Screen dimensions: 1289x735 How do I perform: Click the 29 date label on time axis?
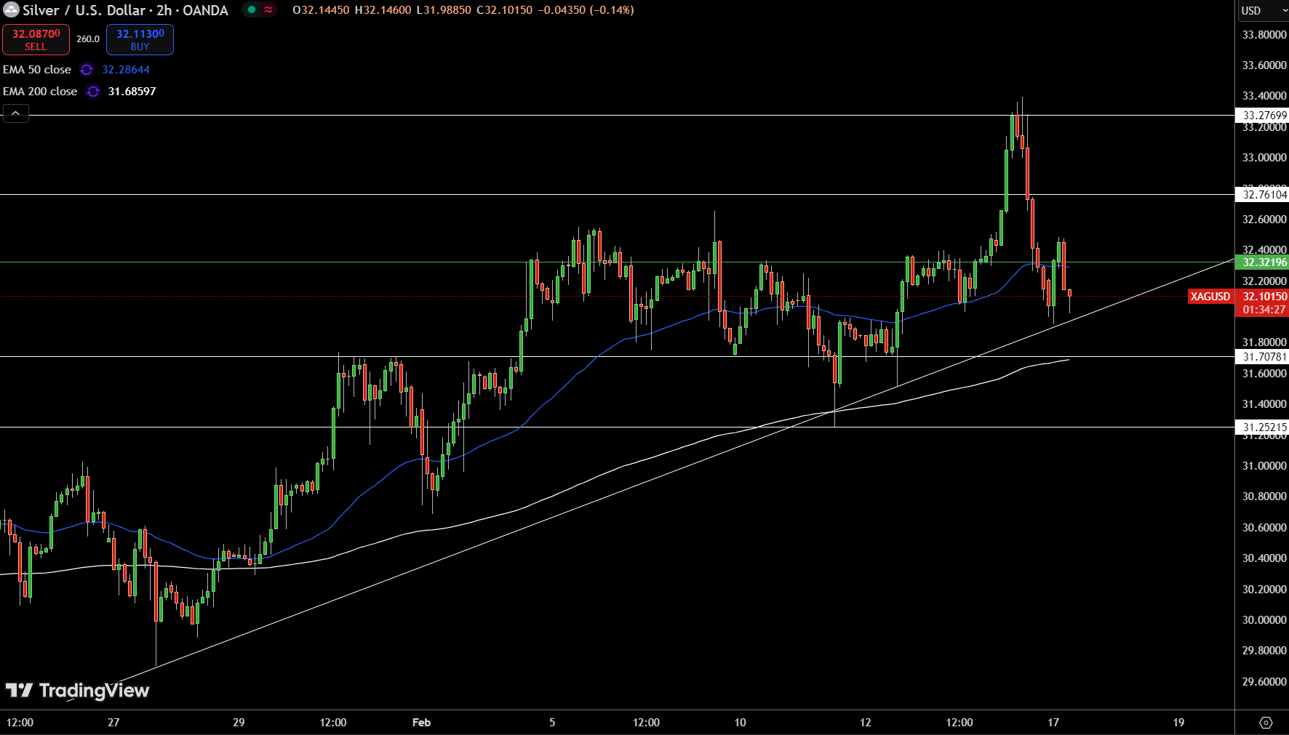point(239,722)
